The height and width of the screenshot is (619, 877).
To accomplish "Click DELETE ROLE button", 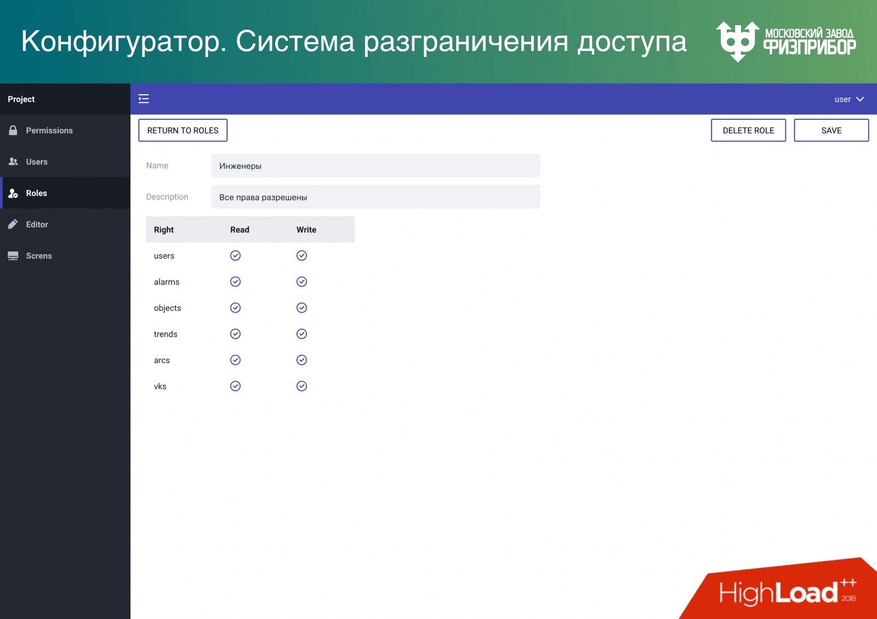I will 748,130.
